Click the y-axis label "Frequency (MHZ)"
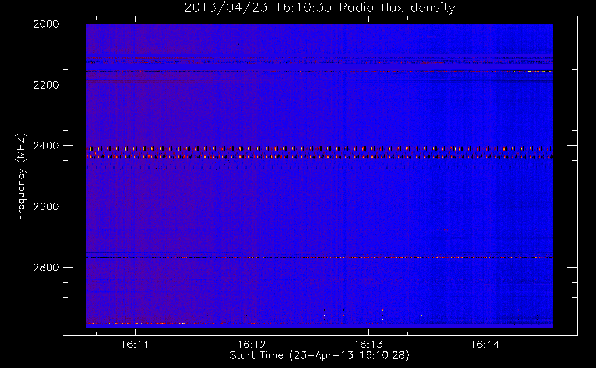Image resolution: width=596 pixels, height=368 pixels. [x=21, y=177]
